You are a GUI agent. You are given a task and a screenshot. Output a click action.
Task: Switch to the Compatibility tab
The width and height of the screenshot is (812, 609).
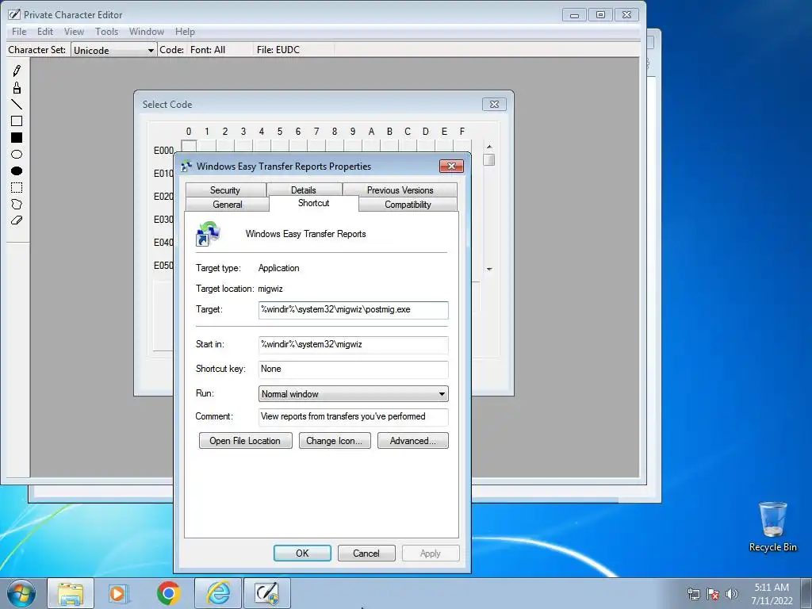click(x=408, y=205)
